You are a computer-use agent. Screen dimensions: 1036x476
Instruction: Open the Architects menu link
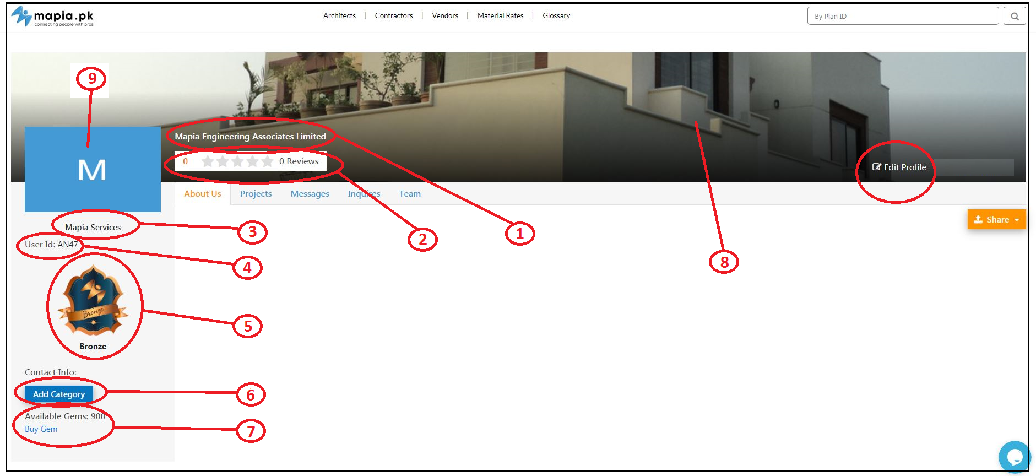[339, 15]
